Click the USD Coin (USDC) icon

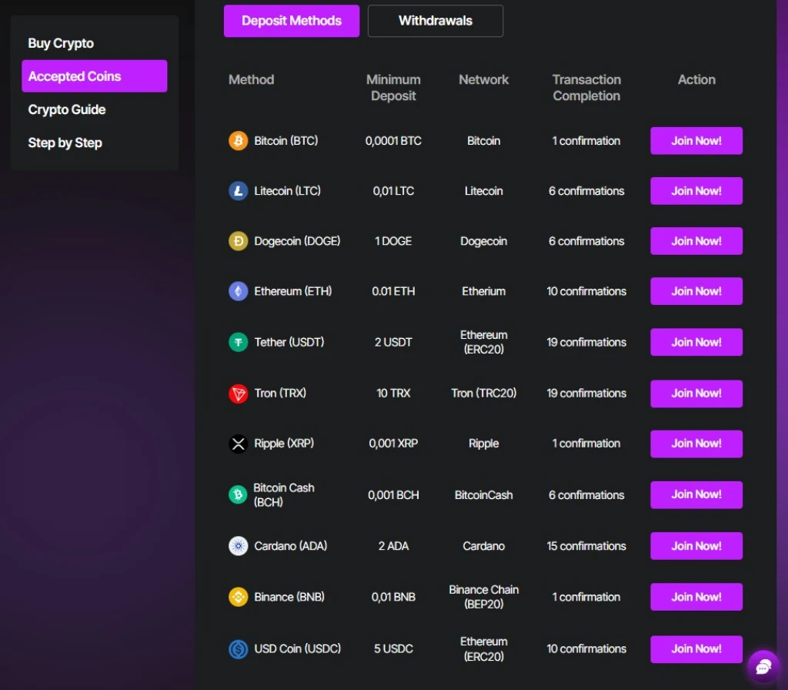coord(239,649)
